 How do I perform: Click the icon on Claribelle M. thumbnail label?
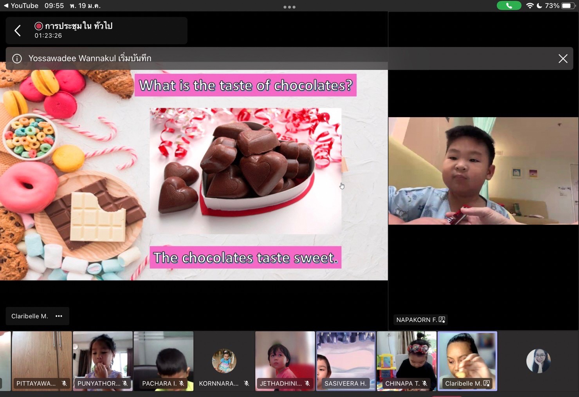487,383
